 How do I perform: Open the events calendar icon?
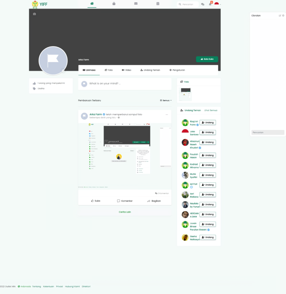[x=158, y=3]
